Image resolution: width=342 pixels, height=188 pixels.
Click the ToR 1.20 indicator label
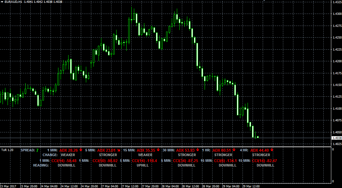coord(8,150)
